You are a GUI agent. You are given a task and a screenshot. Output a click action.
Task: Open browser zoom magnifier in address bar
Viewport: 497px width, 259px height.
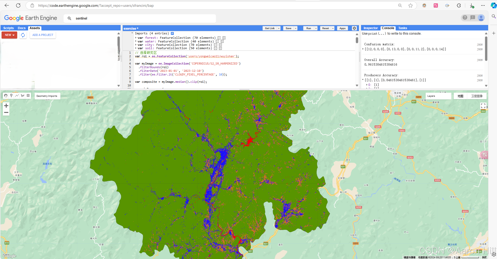[400, 5]
